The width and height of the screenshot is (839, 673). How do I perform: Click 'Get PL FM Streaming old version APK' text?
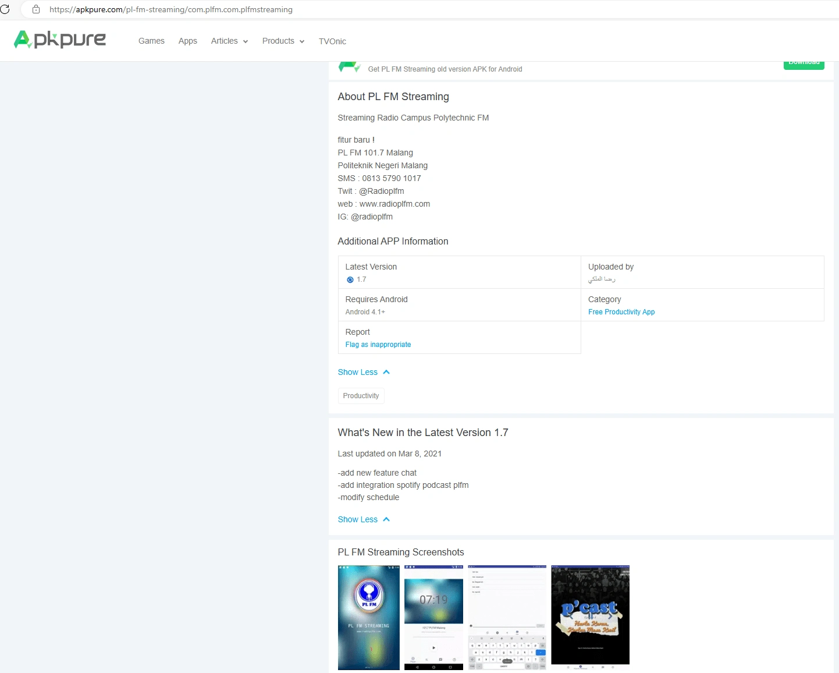tap(445, 69)
